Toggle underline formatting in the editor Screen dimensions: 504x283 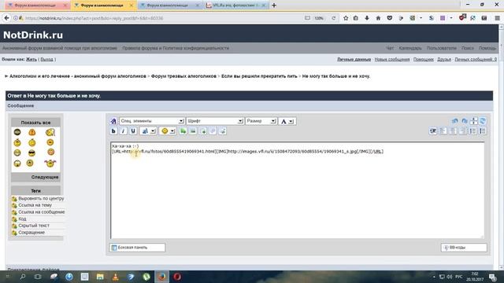133,131
